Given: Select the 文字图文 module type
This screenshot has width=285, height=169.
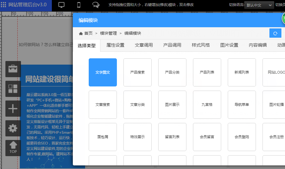Looking at the screenshot, I should click(x=103, y=72).
